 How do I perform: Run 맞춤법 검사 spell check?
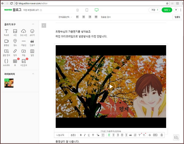106,17
